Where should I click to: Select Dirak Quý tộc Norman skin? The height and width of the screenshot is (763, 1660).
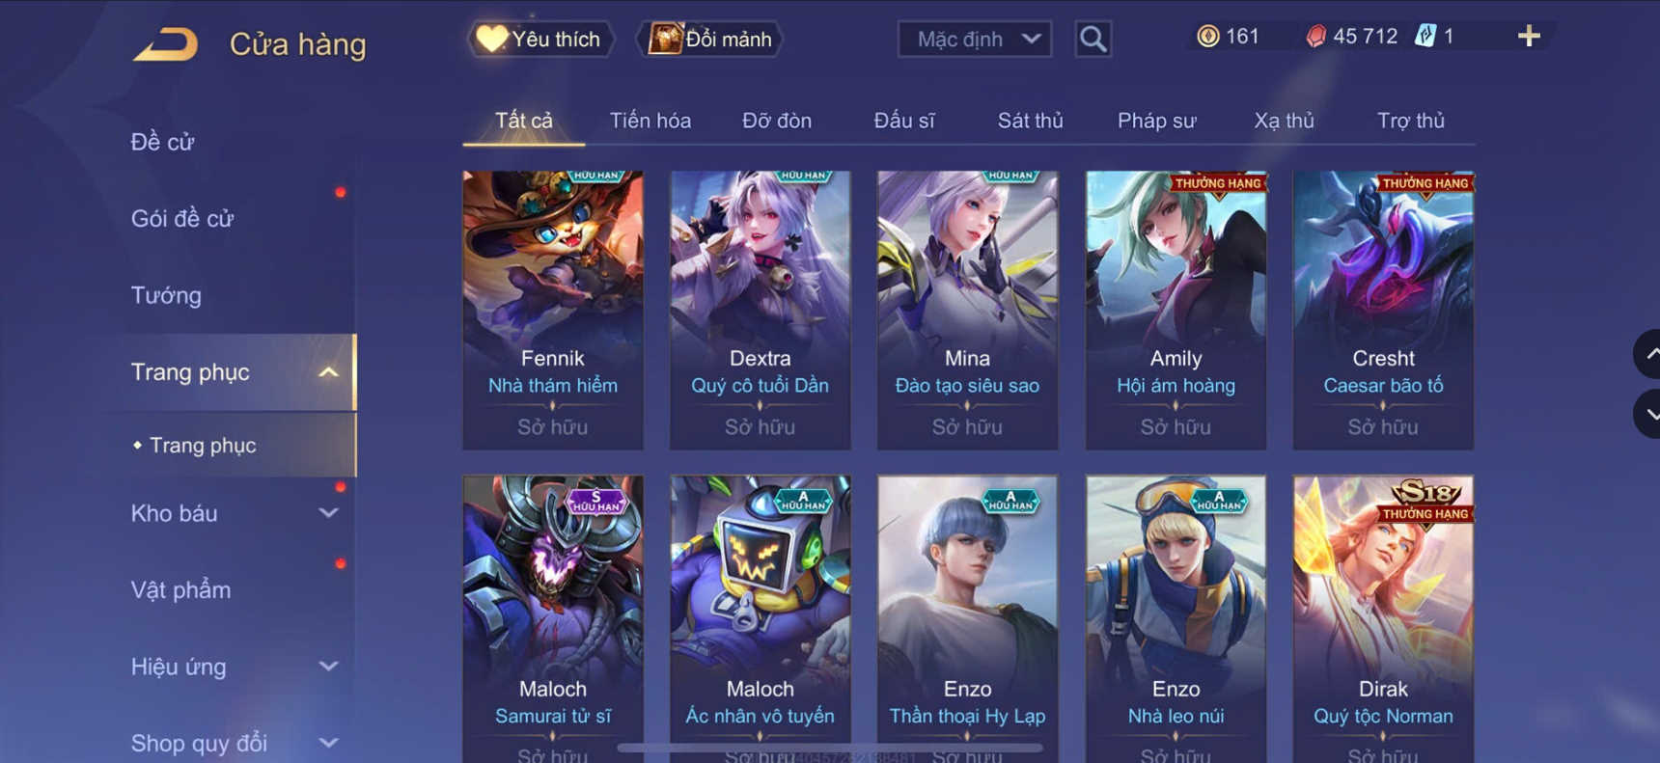(1383, 617)
